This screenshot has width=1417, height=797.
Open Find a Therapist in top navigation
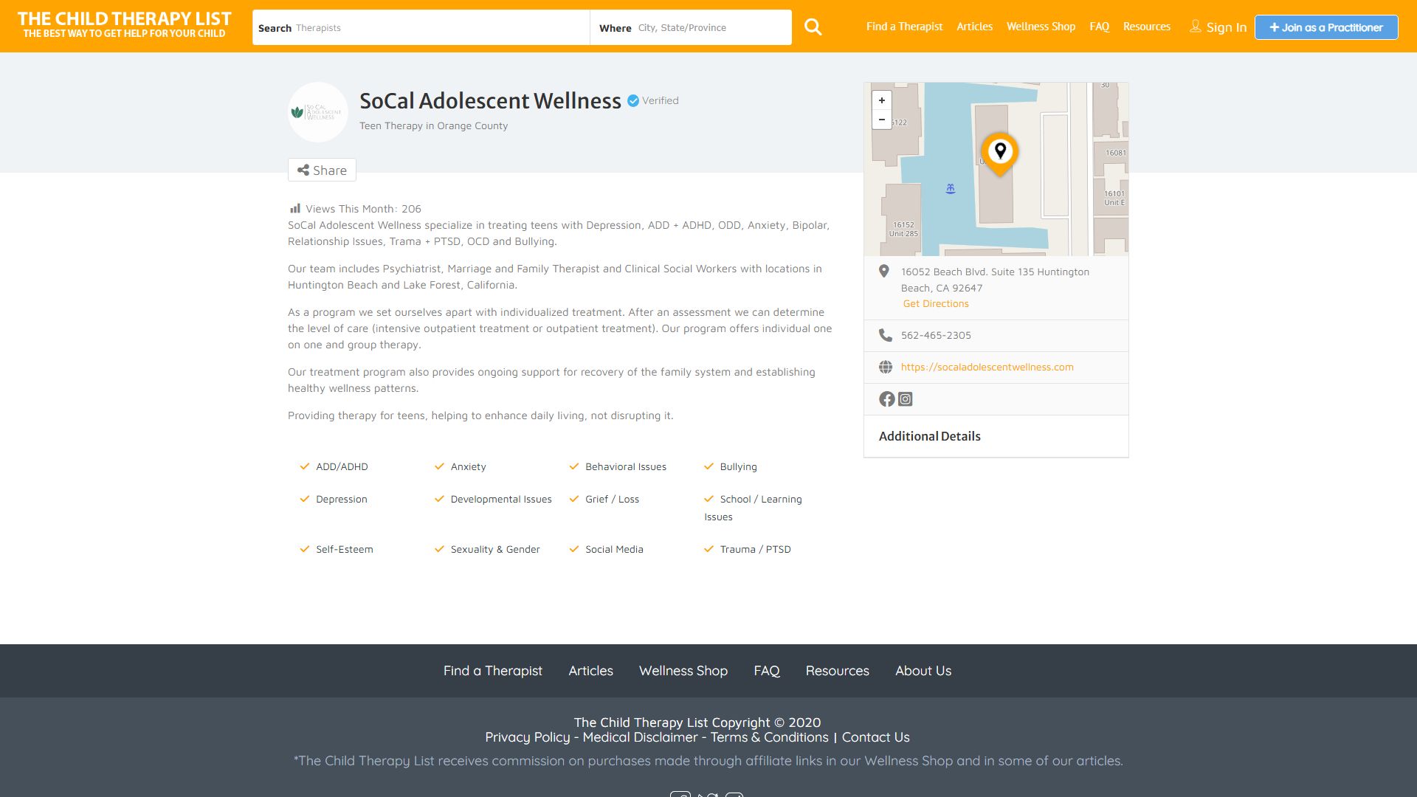tap(904, 27)
